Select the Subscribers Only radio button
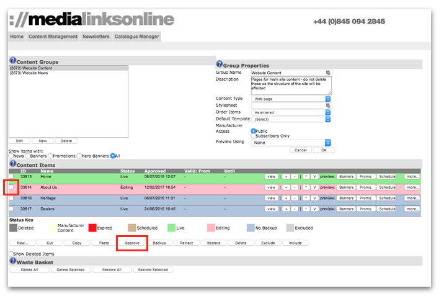Image resolution: width=444 pixels, height=296 pixels. click(254, 136)
